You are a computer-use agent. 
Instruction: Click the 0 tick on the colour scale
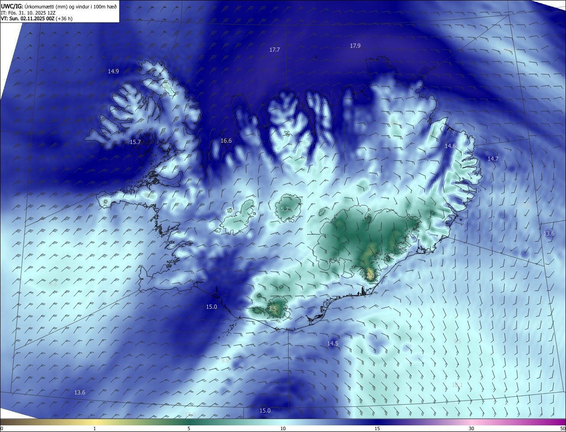click(x=1, y=429)
